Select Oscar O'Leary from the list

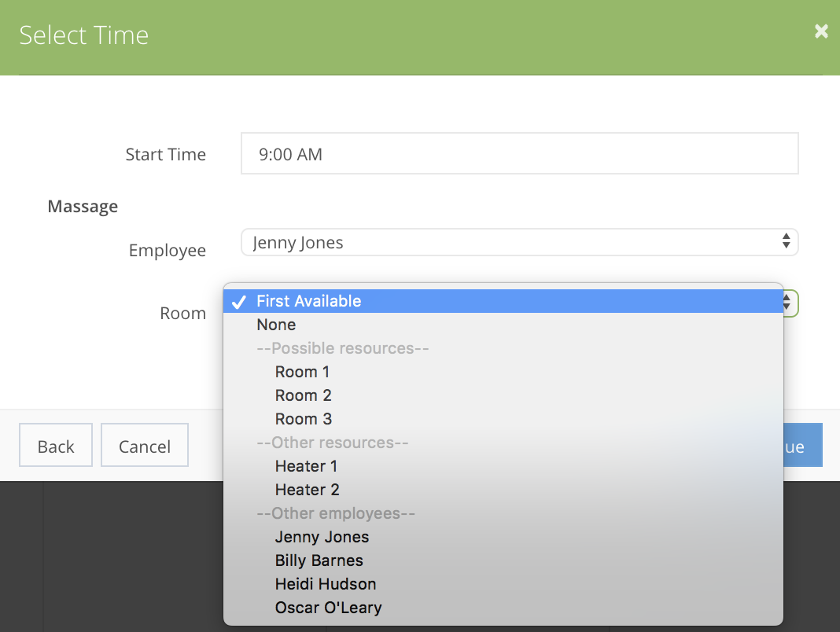pyautogui.click(x=328, y=608)
